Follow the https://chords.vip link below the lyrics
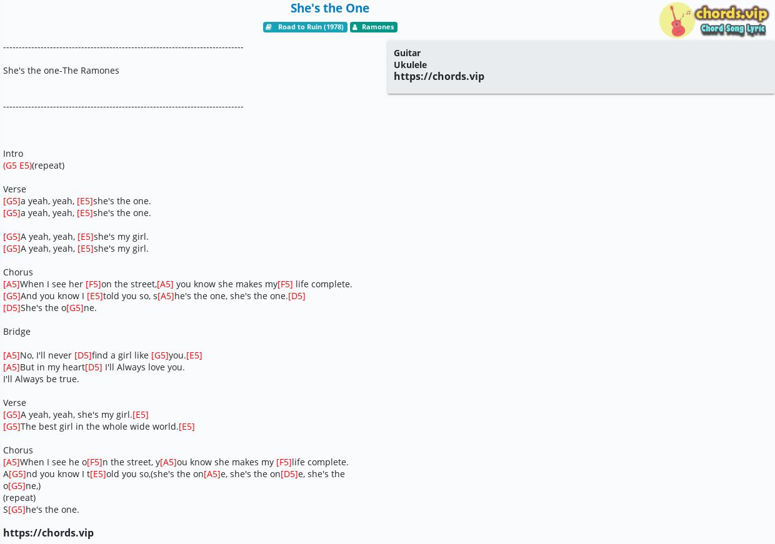The image size is (775, 544). click(x=48, y=533)
